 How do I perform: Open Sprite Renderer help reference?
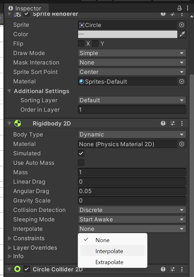pos(163,14)
